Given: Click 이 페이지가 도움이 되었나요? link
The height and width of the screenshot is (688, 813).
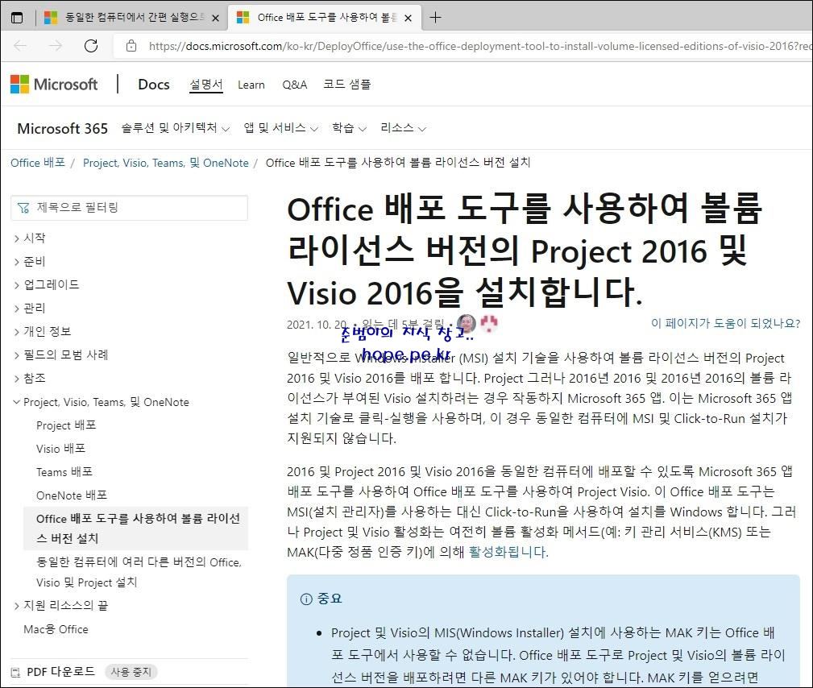Looking at the screenshot, I should pyautogui.click(x=725, y=324).
